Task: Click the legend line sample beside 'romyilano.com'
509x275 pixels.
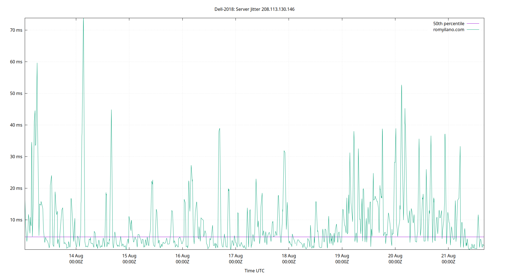Action: 473,30
